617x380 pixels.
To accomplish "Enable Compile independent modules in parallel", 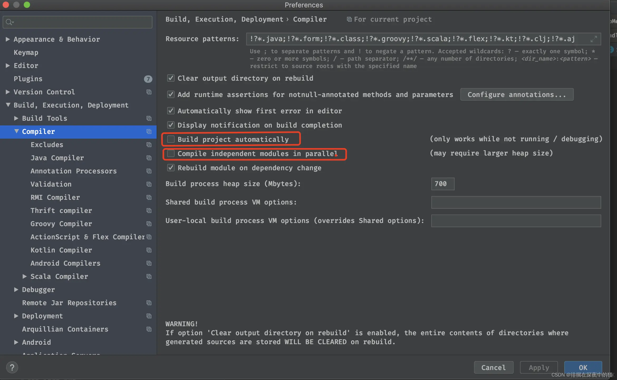I will click(x=171, y=153).
